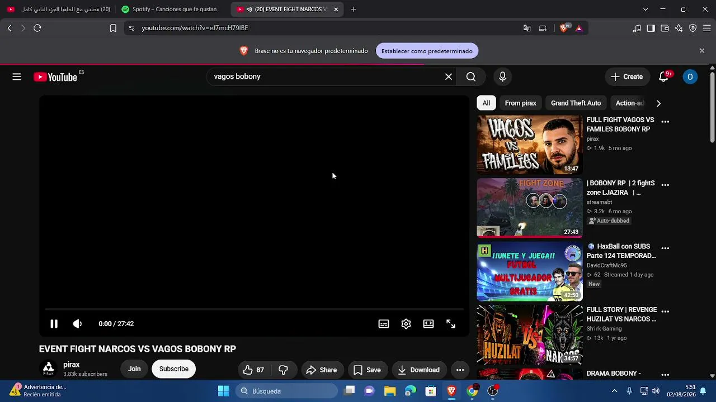Open the tab search dropdown
Screen dimensions: 716x402
(646, 9)
